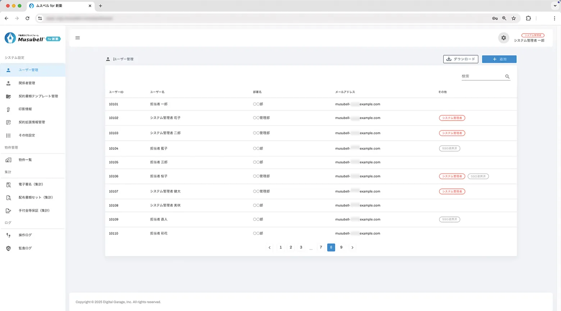This screenshot has width=561, height=311.
Task: Click the hamburger menu icon to collapse sidebar
Action: pyautogui.click(x=77, y=38)
